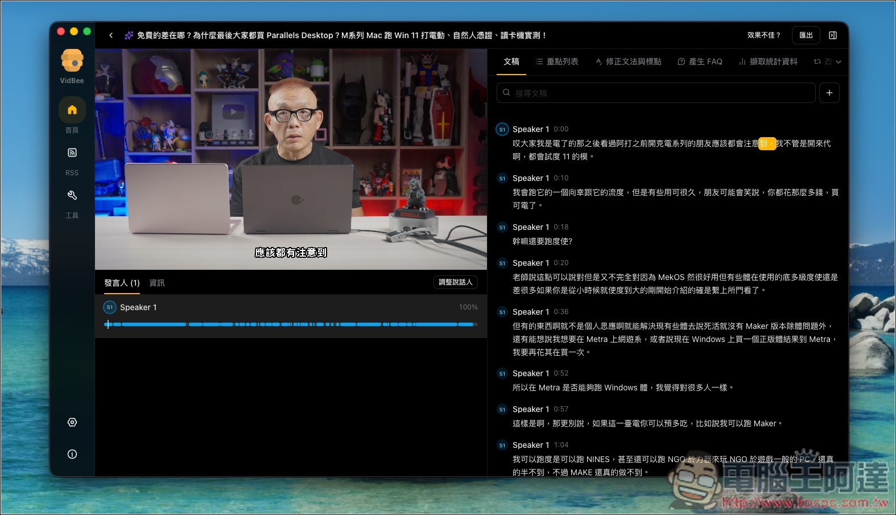The width and height of the screenshot is (896, 515).
Task: Click the 調整說話人 button
Action: [456, 282]
